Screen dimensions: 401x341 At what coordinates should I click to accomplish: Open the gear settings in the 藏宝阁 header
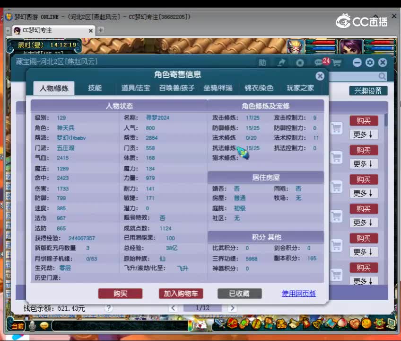tap(370, 63)
